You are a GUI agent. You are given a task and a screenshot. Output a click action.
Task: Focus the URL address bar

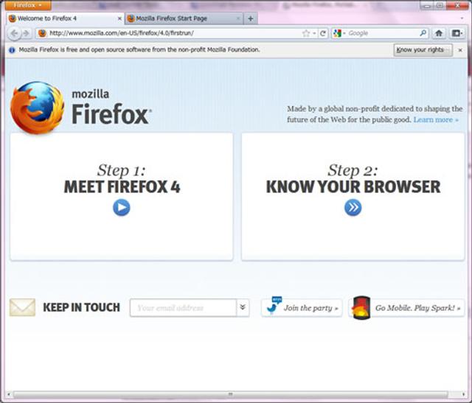tap(175, 33)
